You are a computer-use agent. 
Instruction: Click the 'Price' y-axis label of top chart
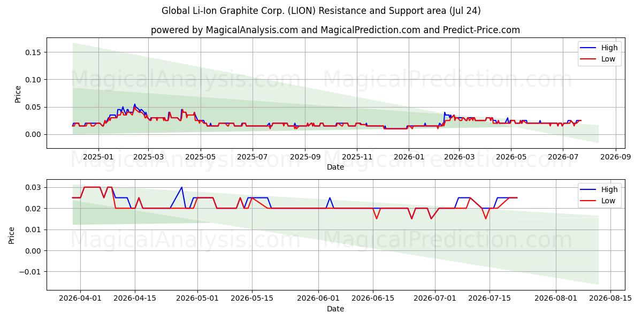tap(18, 94)
